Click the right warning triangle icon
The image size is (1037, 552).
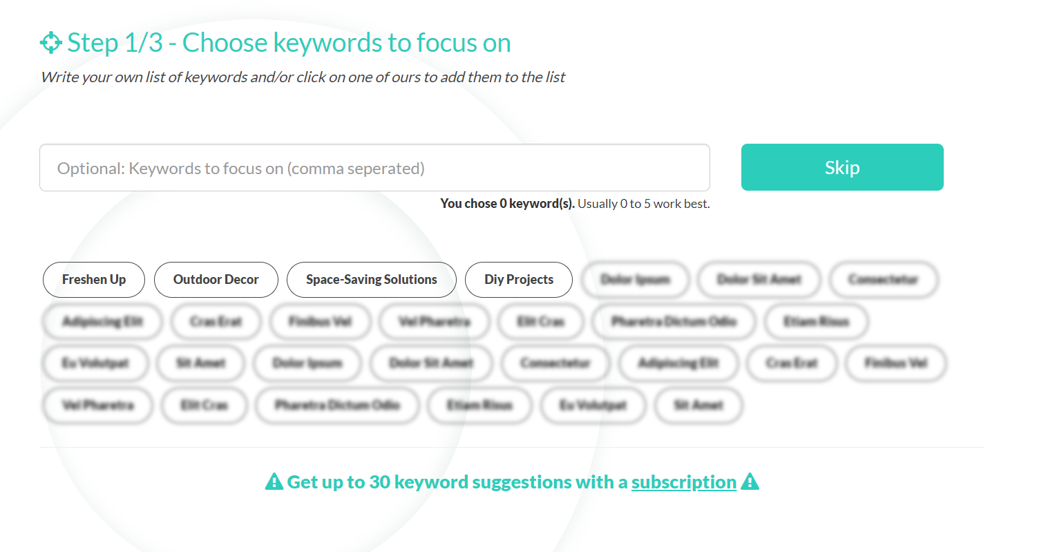point(750,482)
